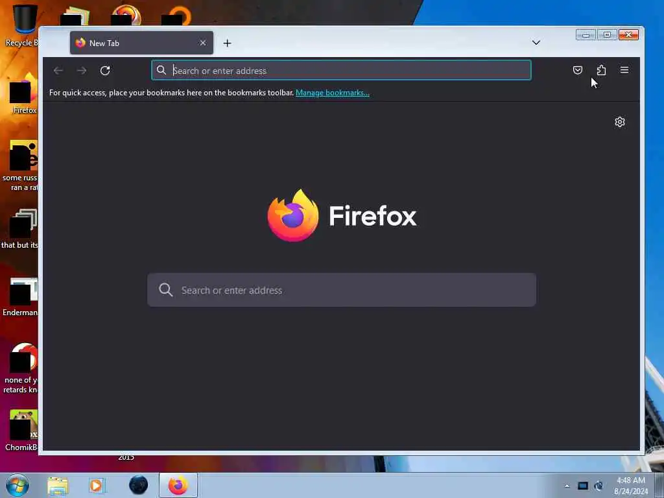
Task: Open a new tab with plus button
Action: tap(228, 43)
